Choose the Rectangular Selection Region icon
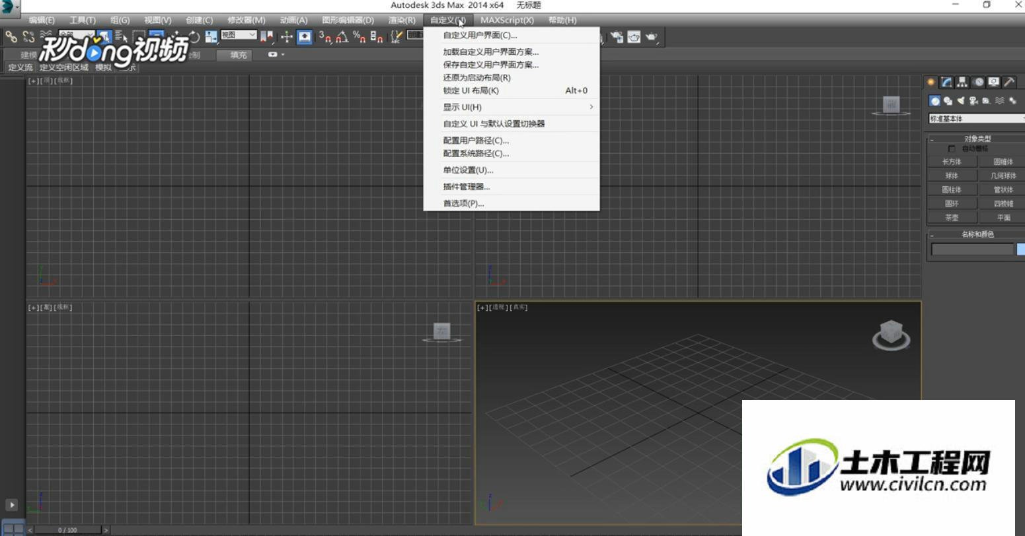1025x536 pixels. pos(139,37)
